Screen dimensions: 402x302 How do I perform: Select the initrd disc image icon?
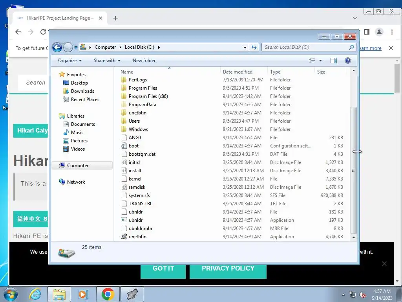click(x=124, y=162)
